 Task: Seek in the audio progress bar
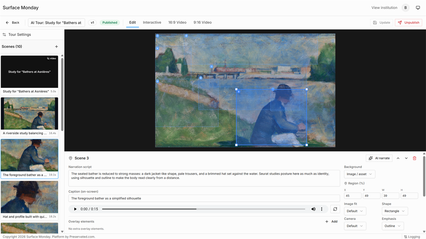pyautogui.click(x=203, y=209)
